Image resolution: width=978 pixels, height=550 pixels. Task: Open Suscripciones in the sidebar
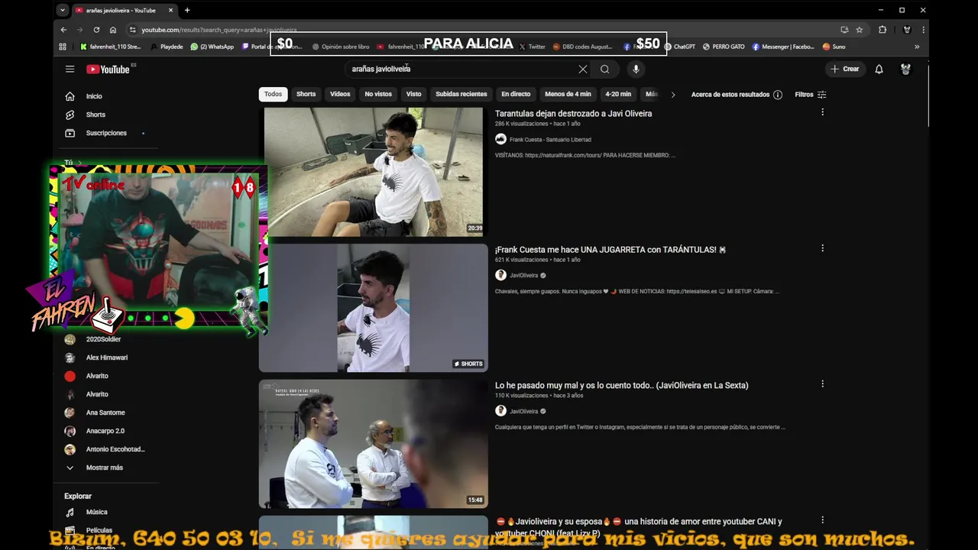coord(107,133)
